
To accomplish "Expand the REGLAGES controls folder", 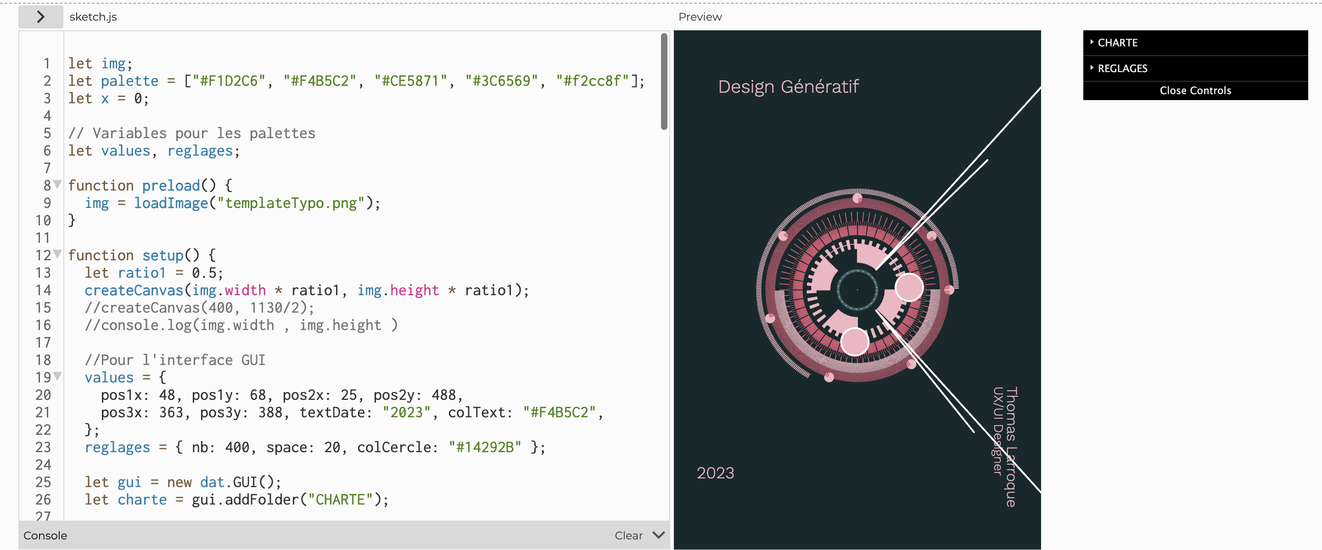I will tap(1122, 68).
